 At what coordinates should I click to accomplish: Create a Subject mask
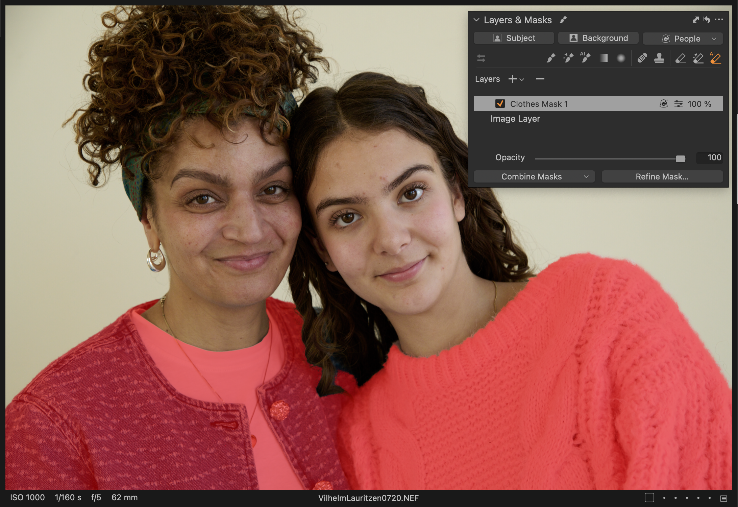[x=514, y=38]
